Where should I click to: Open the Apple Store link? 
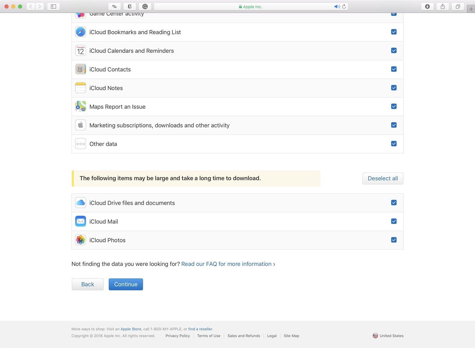131,329
